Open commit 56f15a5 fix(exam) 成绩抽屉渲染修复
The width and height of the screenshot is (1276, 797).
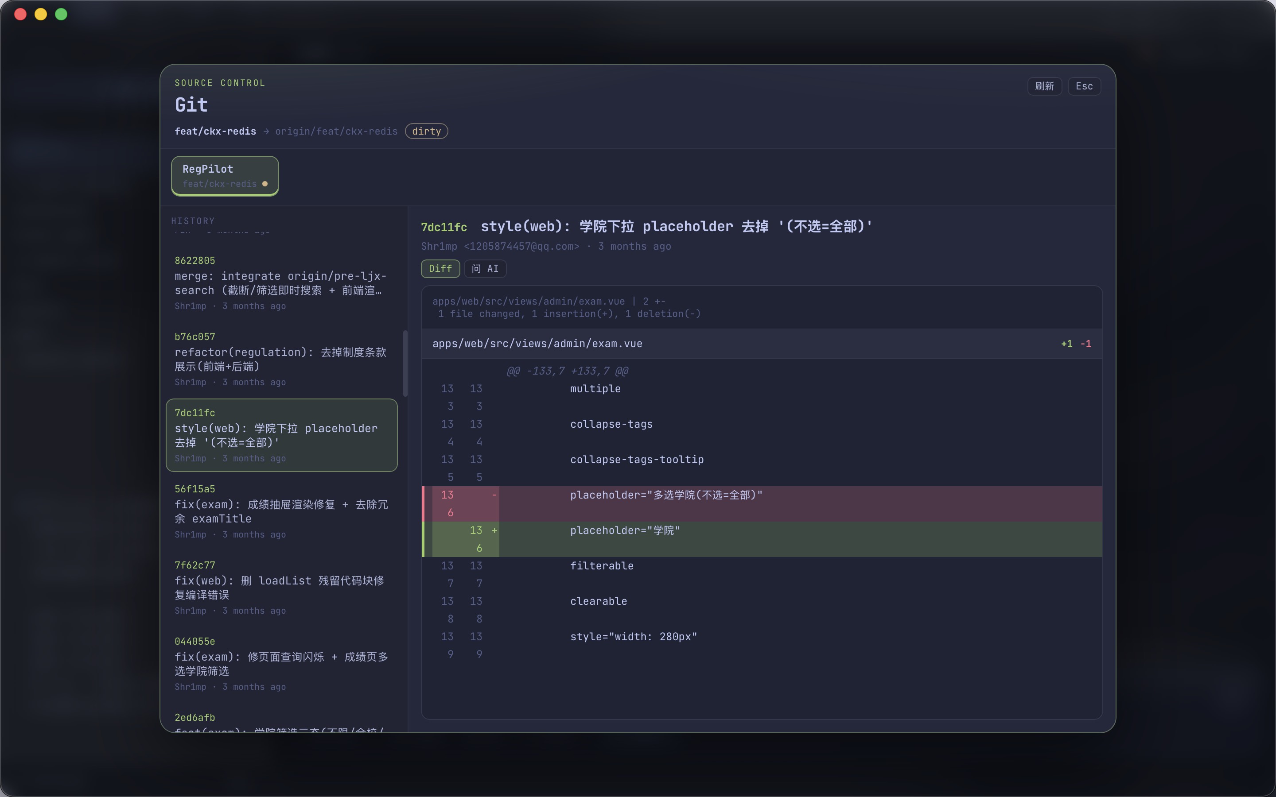click(282, 511)
